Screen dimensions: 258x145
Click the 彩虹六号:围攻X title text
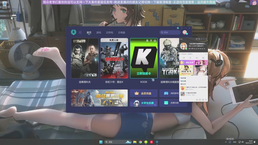pos(114,82)
